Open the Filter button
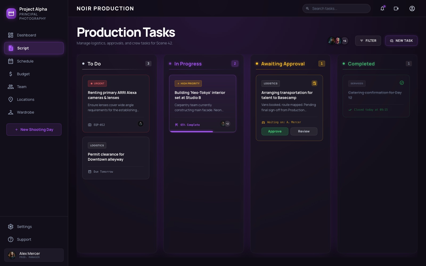The image size is (426, 266). (x=368, y=41)
